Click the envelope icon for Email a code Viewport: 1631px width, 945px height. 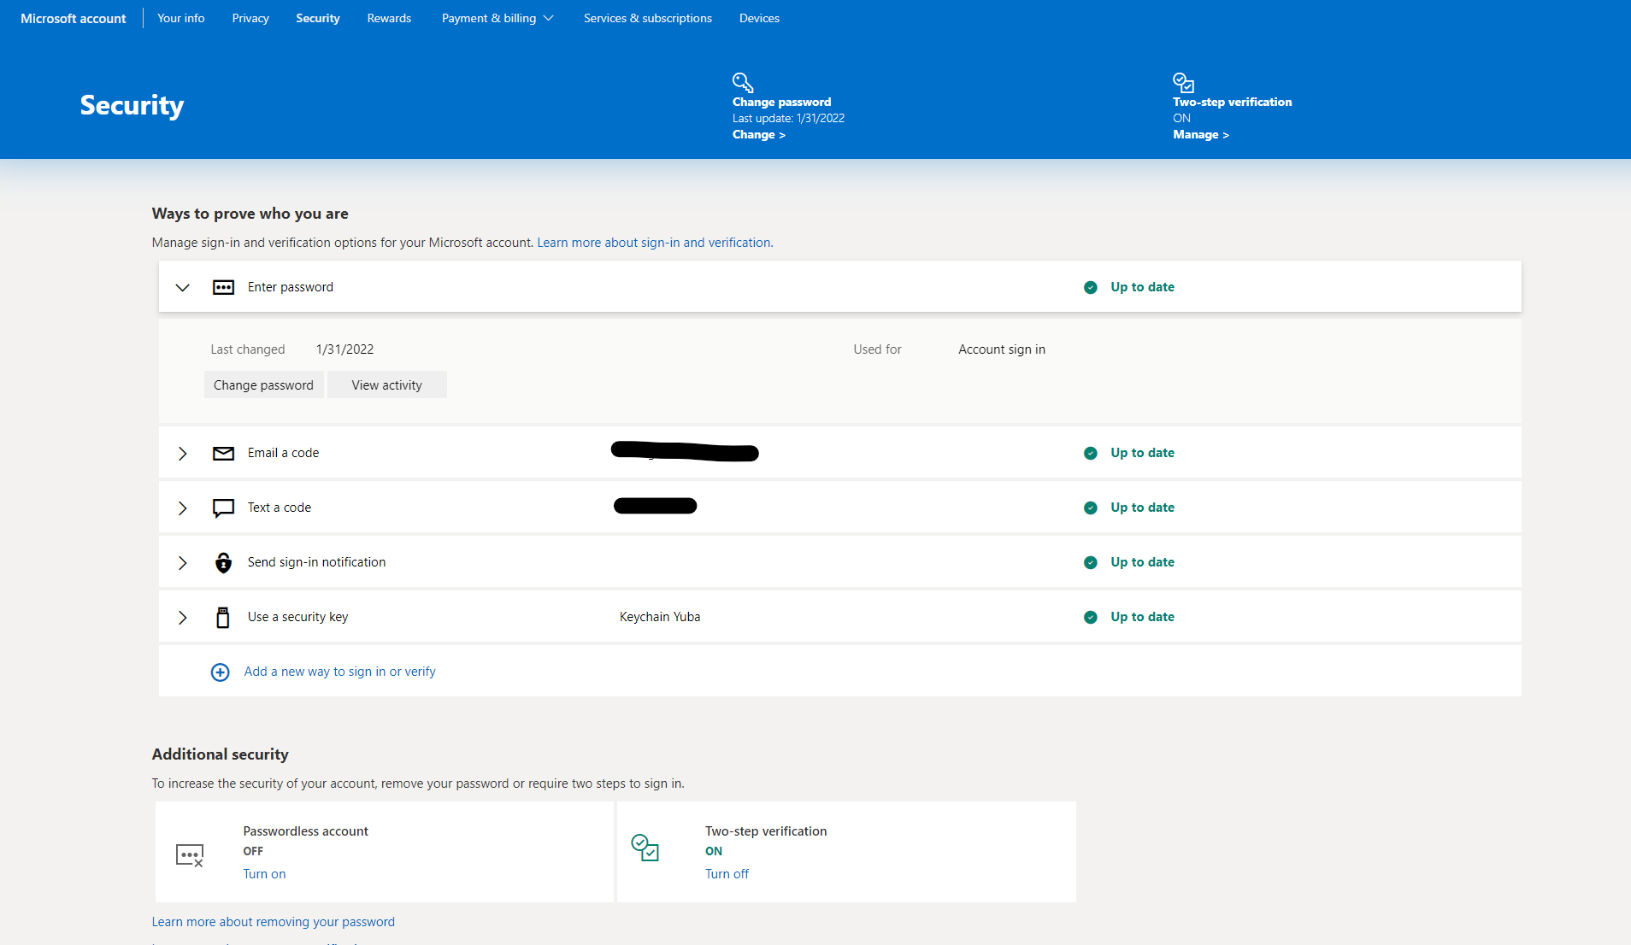pos(223,453)
